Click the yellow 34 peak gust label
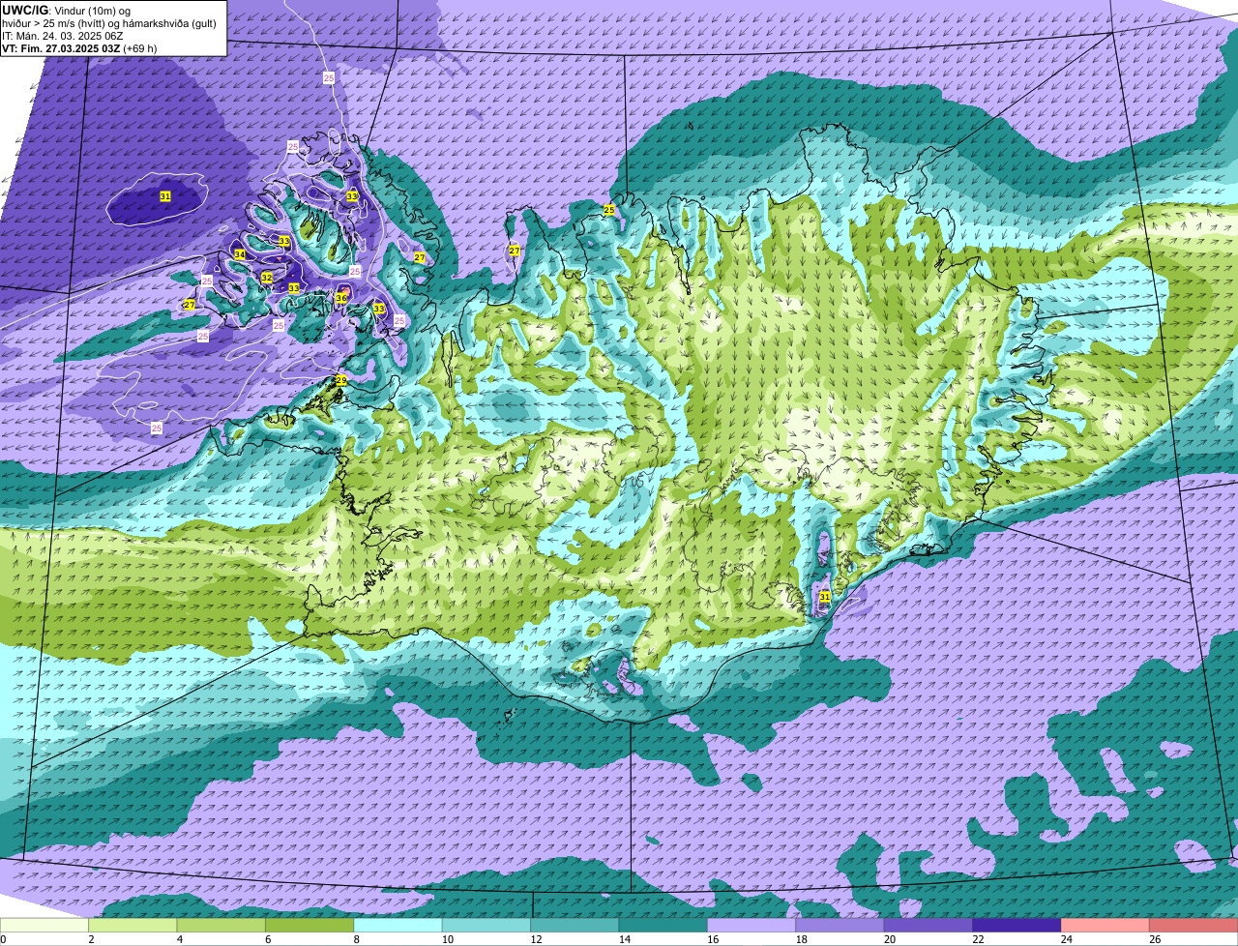1238x946 pixels. pyautogui.click(x=239, y=254)
